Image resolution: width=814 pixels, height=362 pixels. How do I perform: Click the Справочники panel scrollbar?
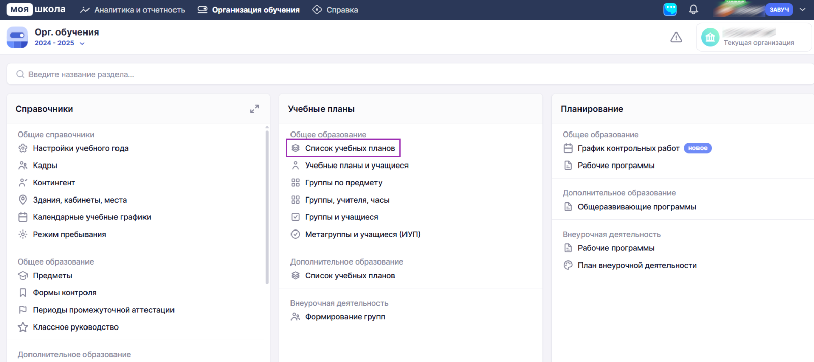click(267, 207)
